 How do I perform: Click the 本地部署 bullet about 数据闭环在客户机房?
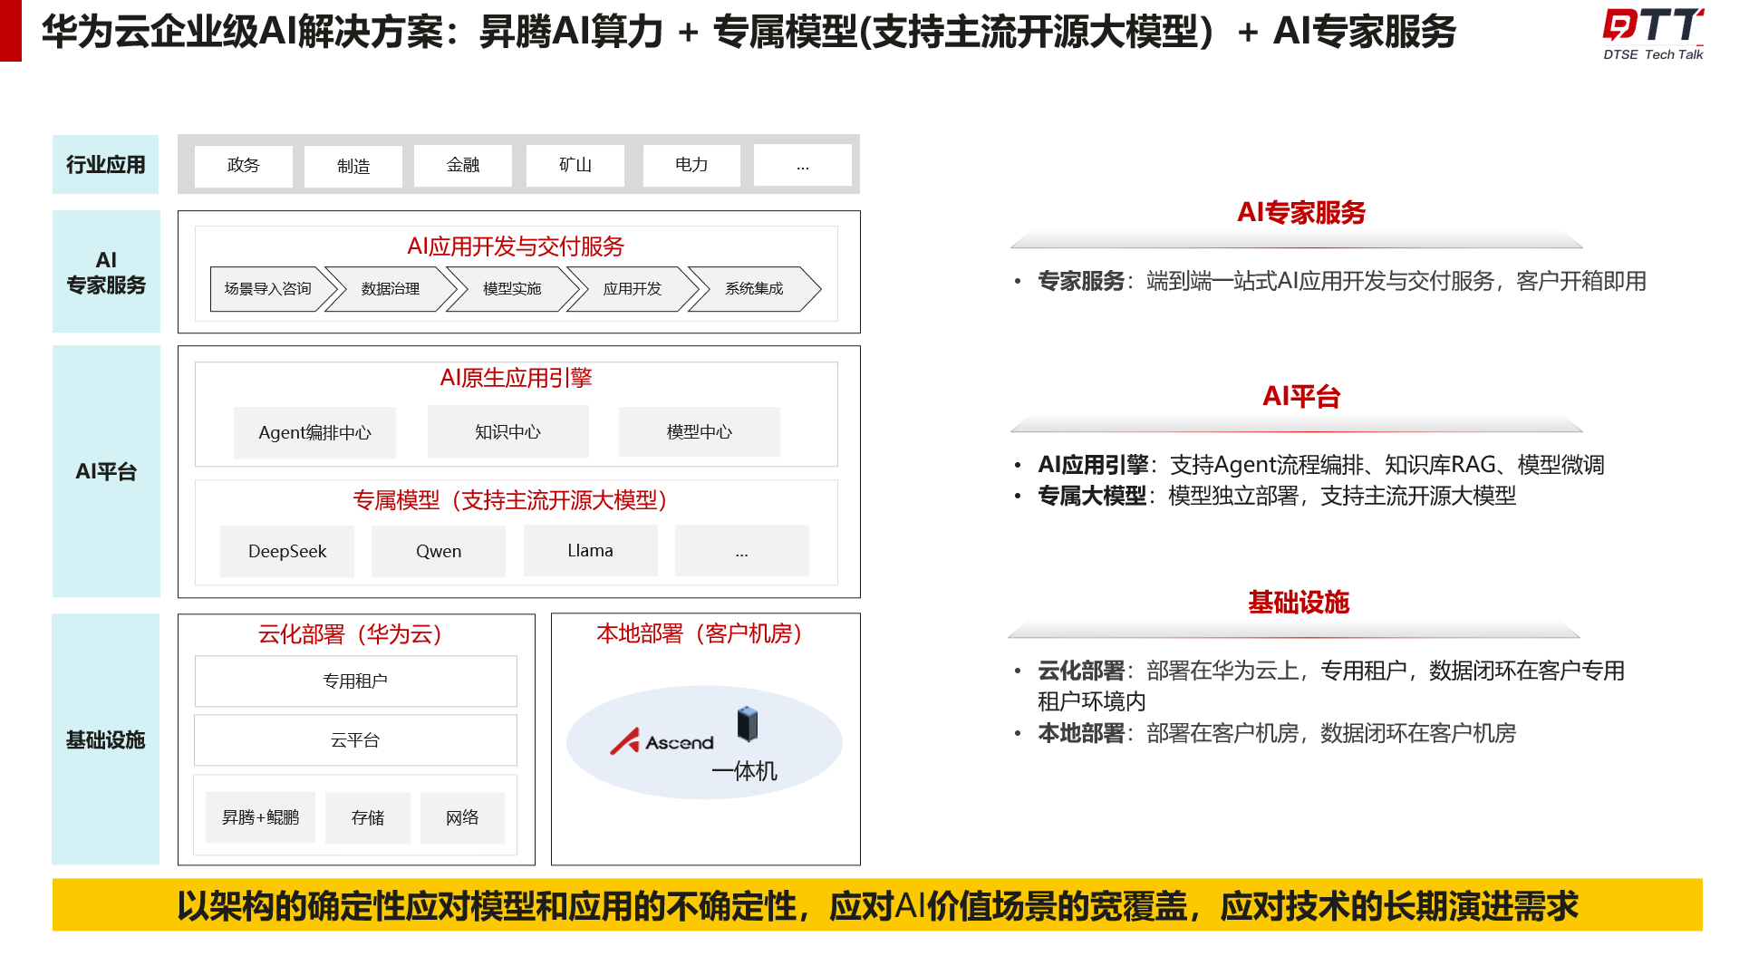1276,733
